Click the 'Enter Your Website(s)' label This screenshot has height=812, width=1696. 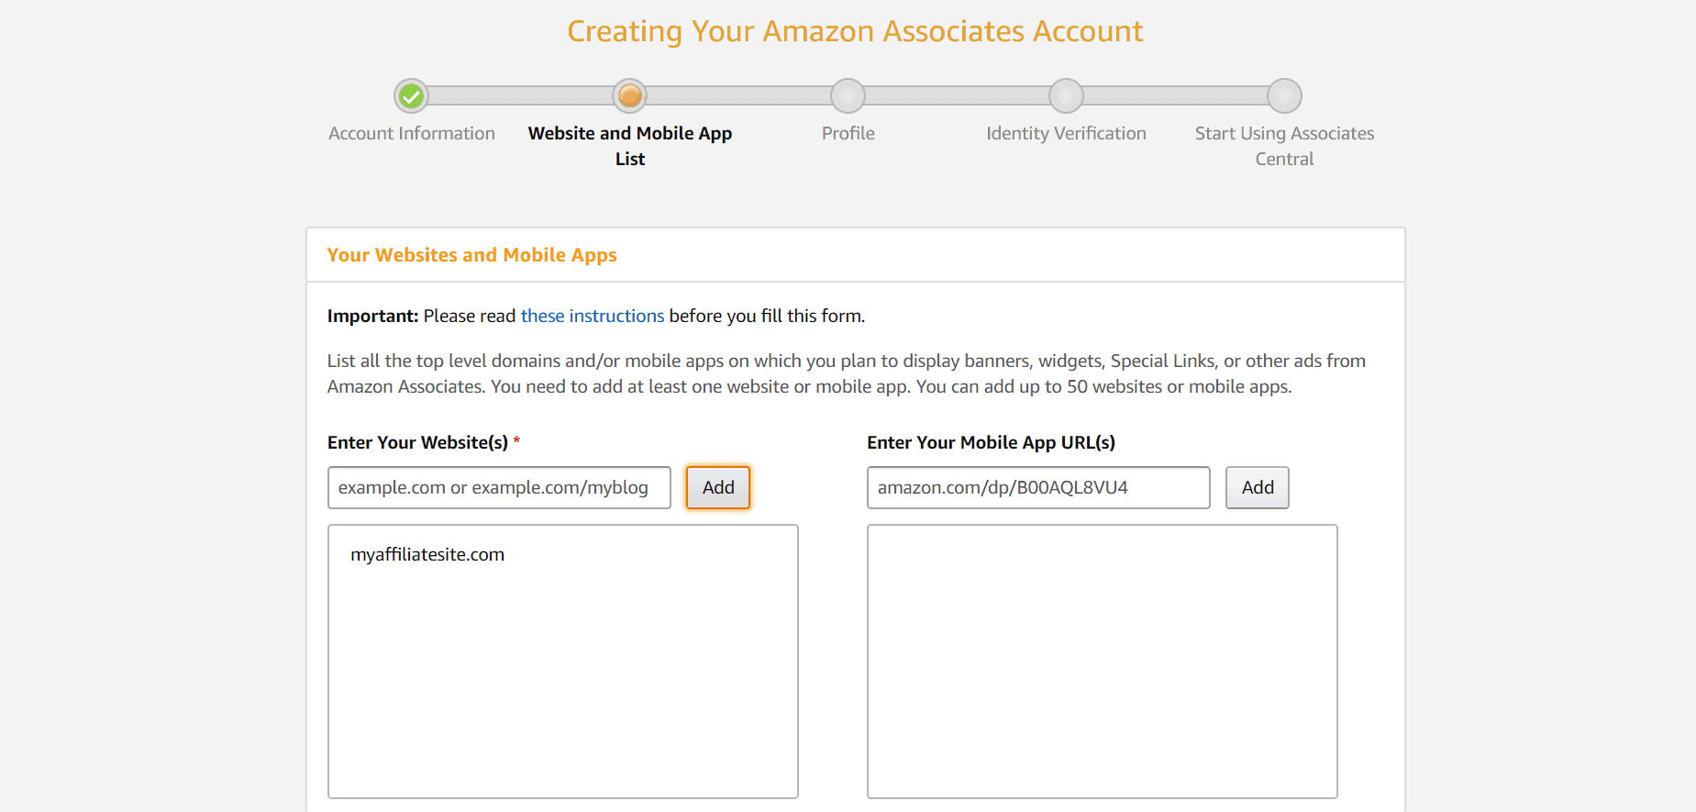coord(417,442)
